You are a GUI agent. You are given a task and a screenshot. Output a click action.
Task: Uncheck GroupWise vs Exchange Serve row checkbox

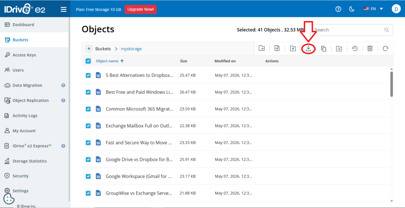point(88,193)
